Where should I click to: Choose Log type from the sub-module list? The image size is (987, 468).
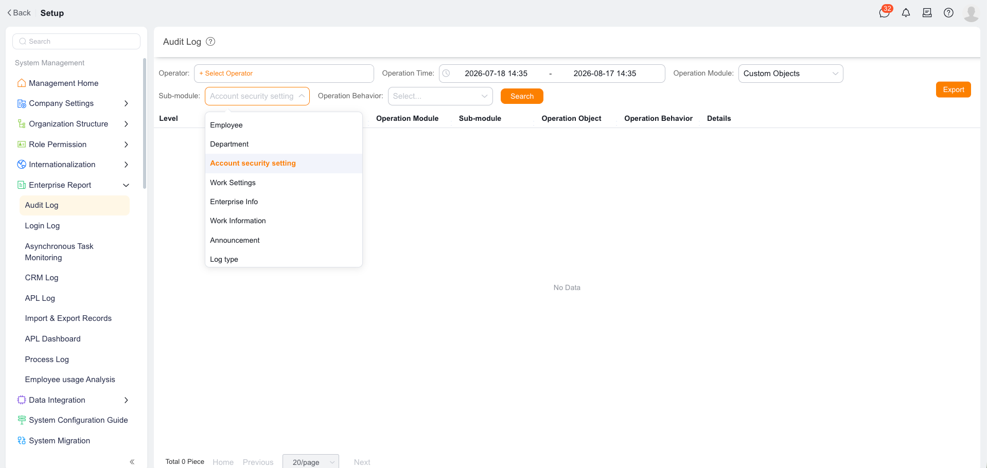click(284, 259)
